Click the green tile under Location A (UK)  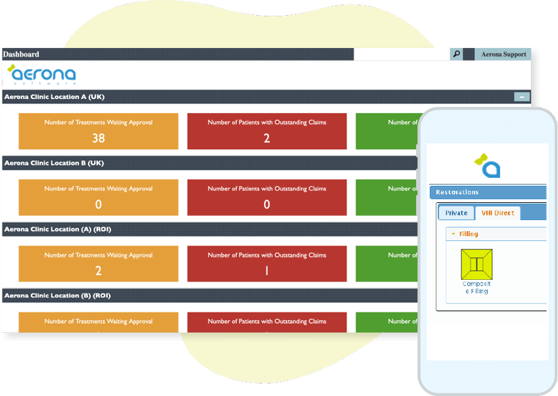click(386, 131)
